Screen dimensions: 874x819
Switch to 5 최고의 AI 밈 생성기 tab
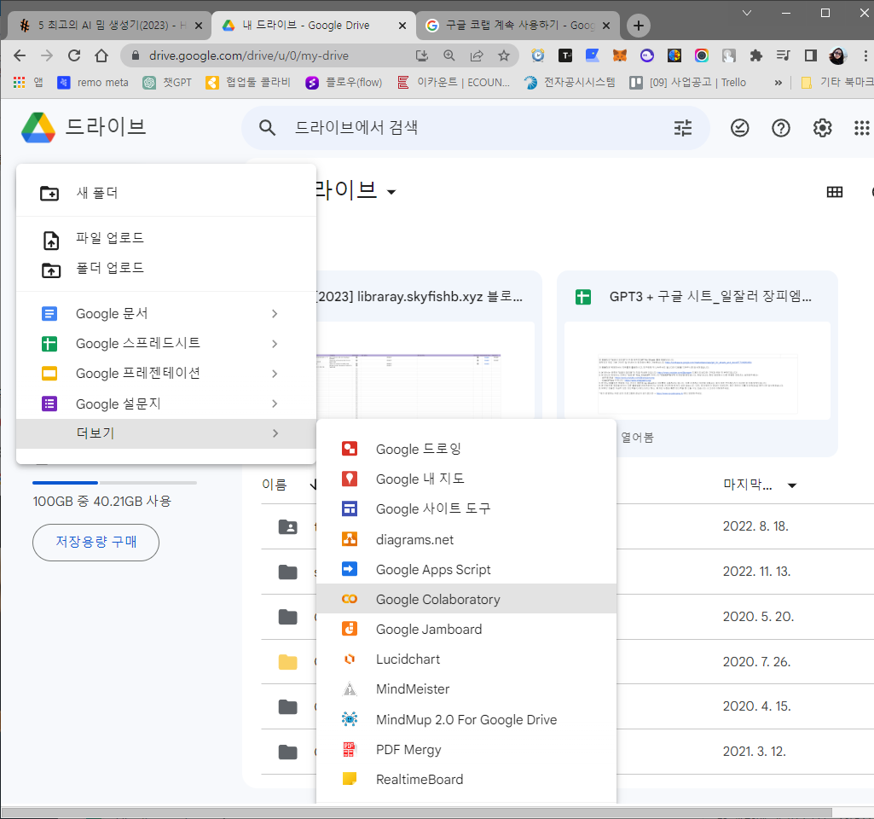tap(108, 25)
